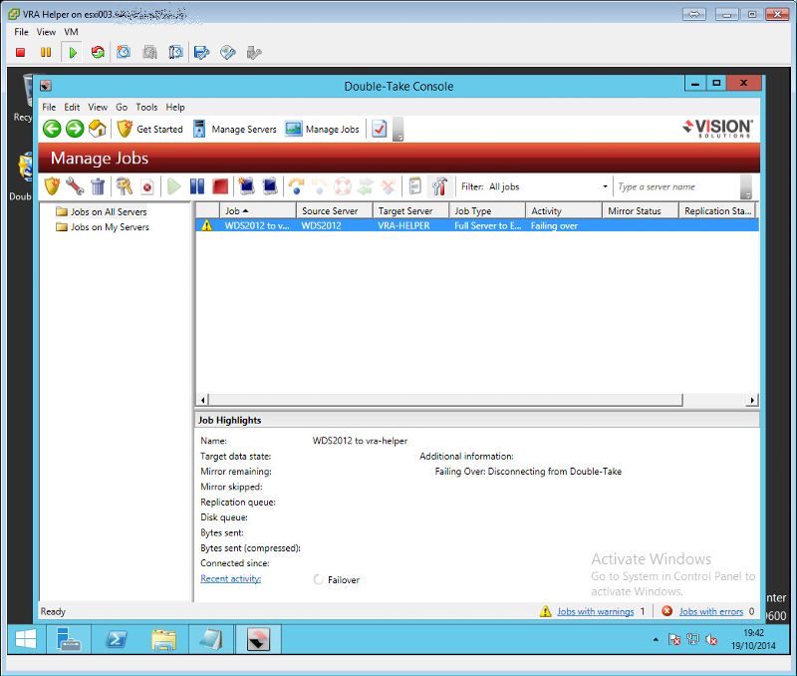Open the Double-Take Edit menu

click(72, 107)
